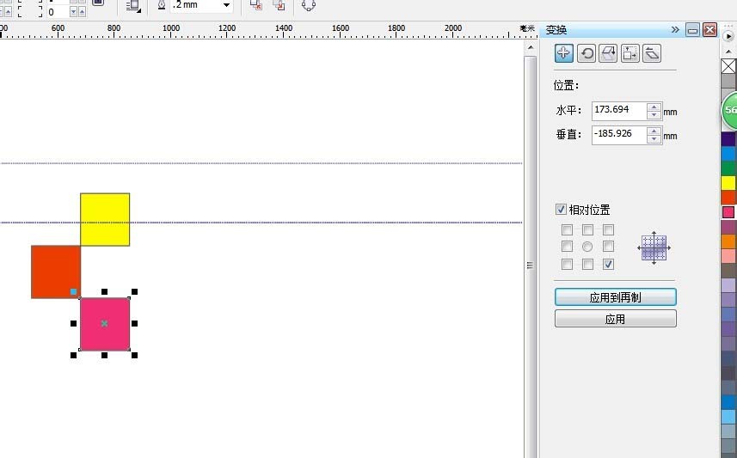Select the yellow square on canvas
This screenshot has width=737, height=458.
(x=105, y=219)
